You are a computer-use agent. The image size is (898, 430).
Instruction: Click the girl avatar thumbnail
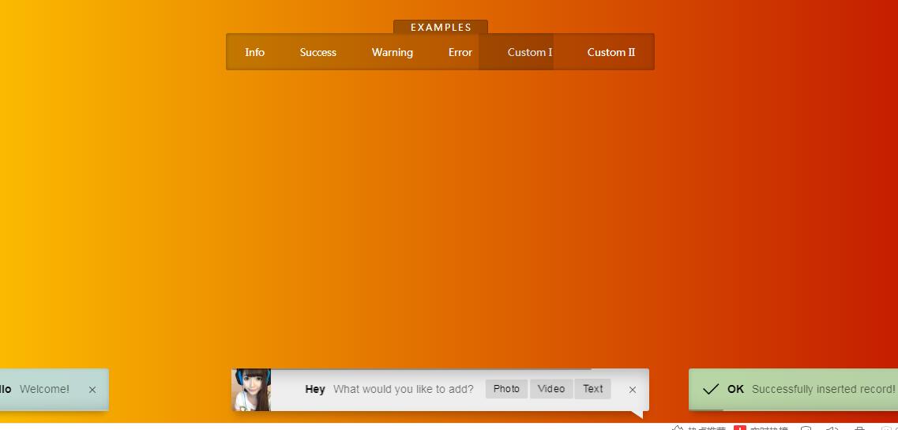251,390
